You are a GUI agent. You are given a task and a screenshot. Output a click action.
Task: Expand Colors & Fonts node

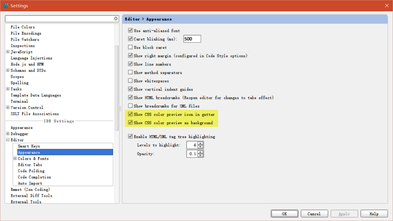[x=15, y=158]
